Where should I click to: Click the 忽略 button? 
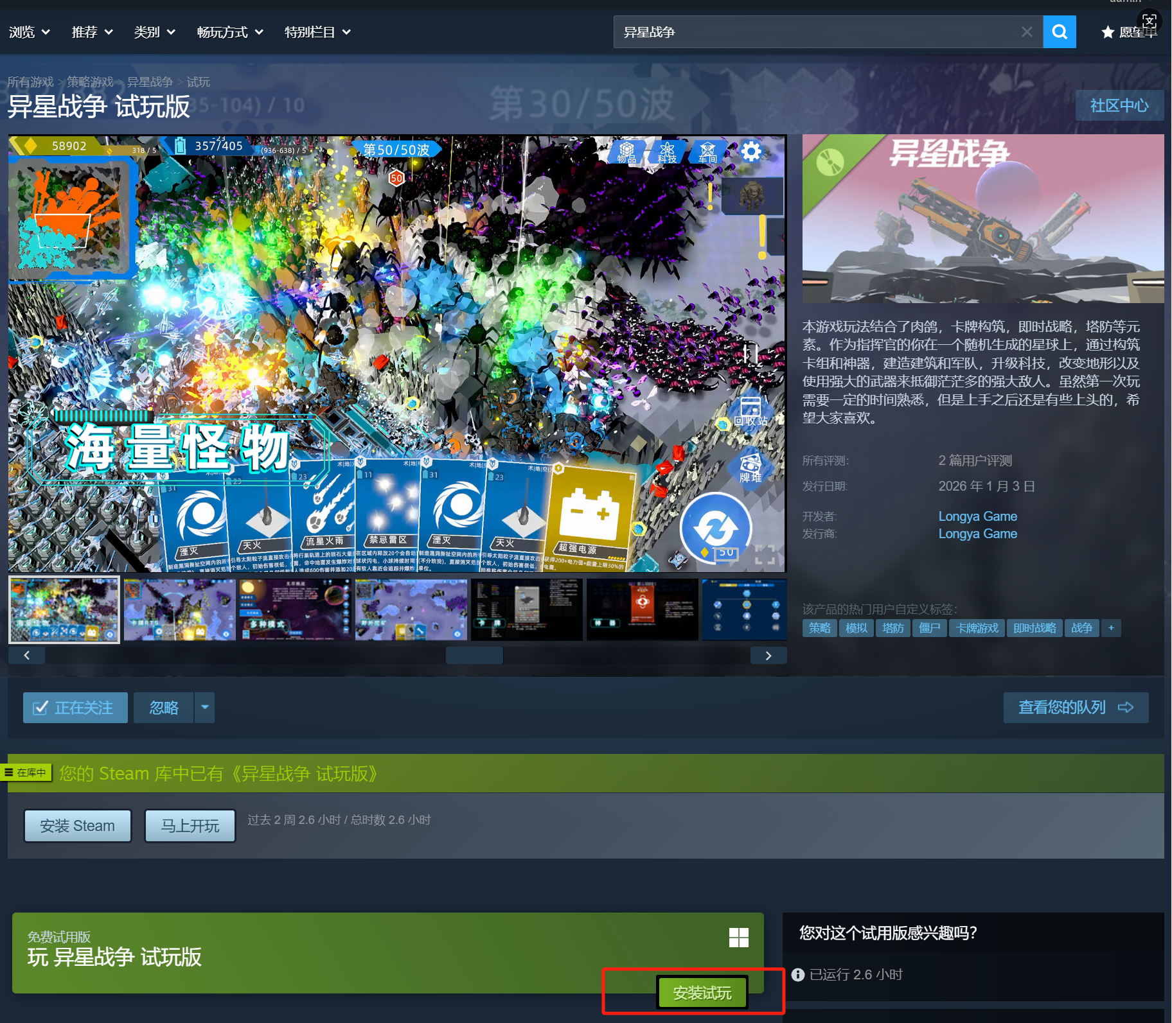click(x=164, y=708)
